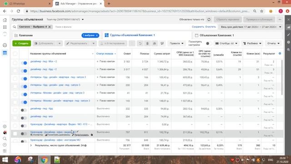Image resolution: width=291 pixels, height=164 pixels.
Task: Switch on the disabled 'дизайнер - лид - Крд' ad set
Action: pos(24,110)
